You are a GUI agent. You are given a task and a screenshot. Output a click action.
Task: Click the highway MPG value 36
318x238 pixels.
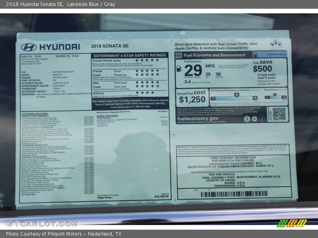pos(218,74)
